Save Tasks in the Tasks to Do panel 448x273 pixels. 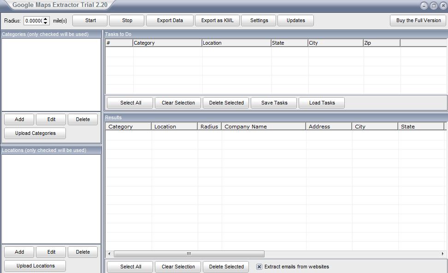[274, 103]
